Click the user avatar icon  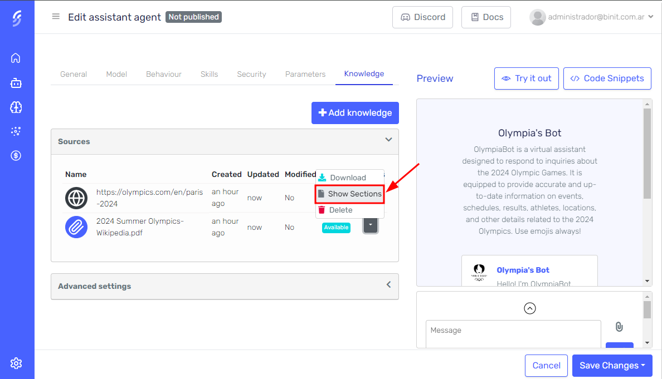coord(537,17)
